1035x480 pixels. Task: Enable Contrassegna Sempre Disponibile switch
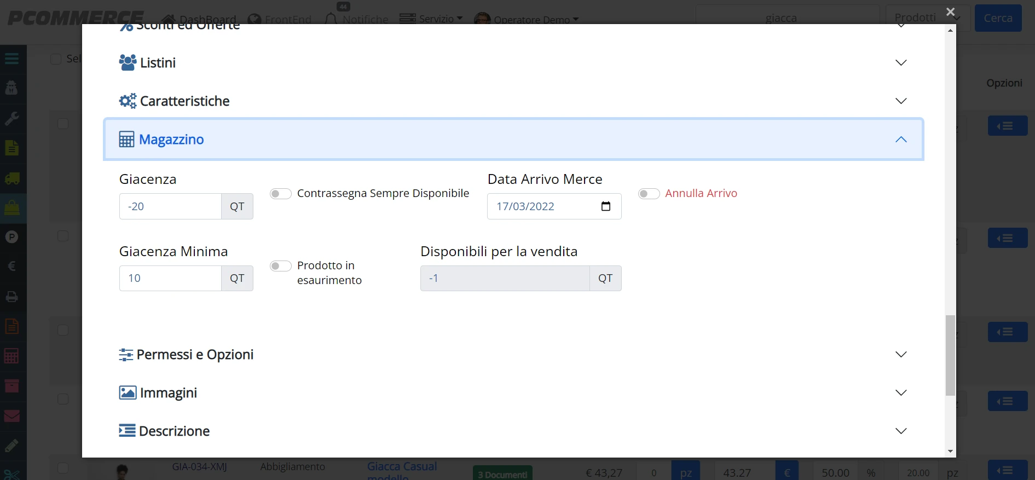coord(280,194)
